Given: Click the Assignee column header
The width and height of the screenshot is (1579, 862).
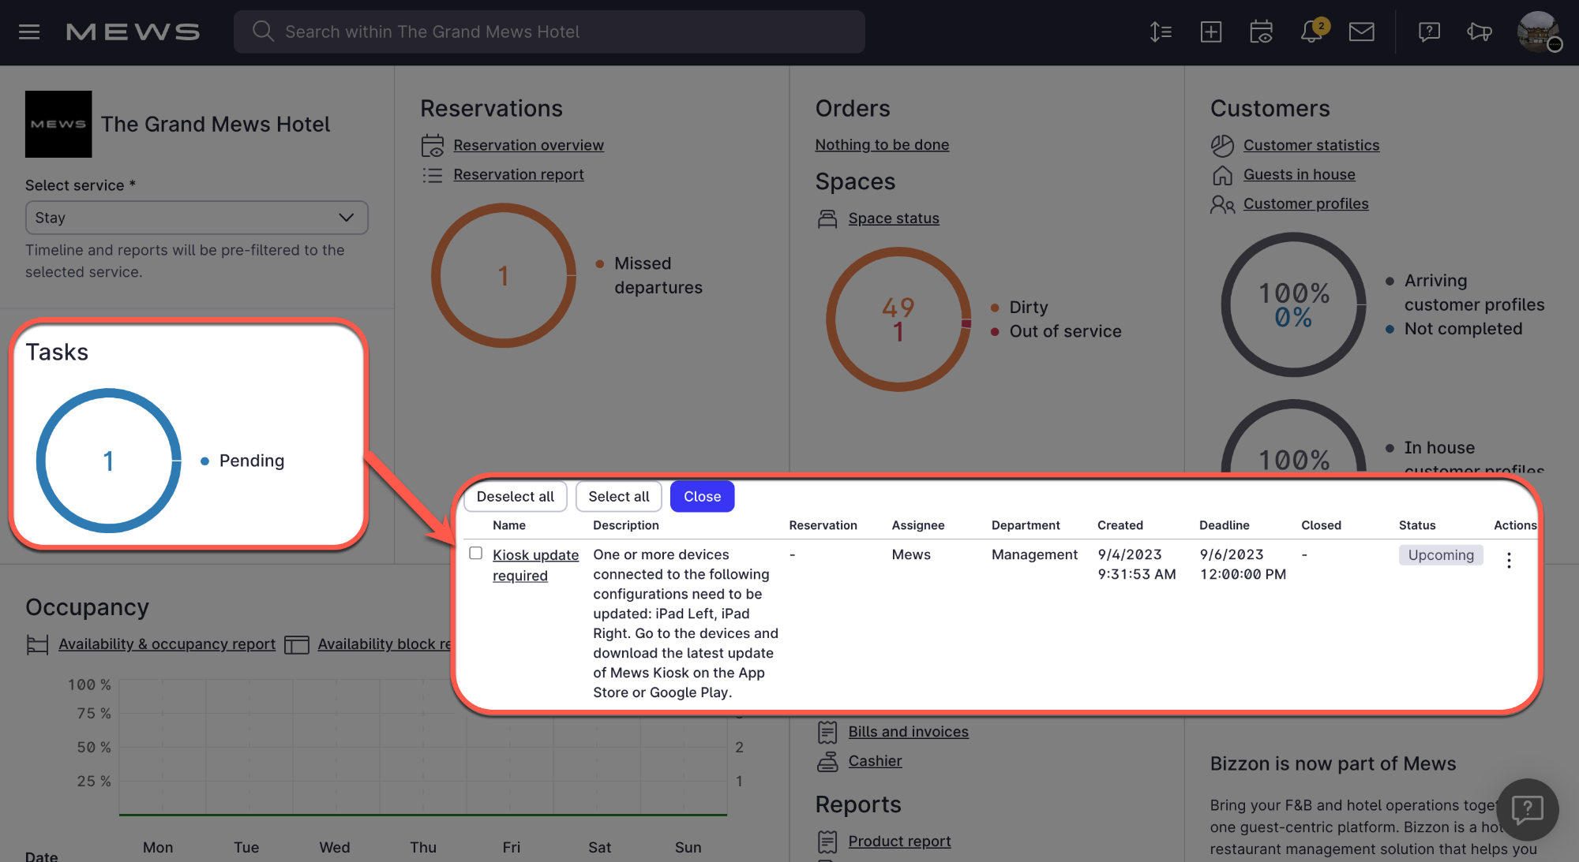Looking at the screenshot, I should [917, 525].
